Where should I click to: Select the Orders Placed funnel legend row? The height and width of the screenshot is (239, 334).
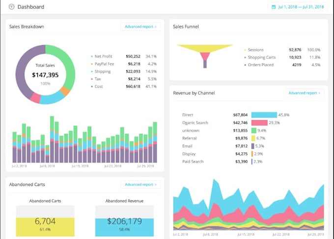point(282,65)
